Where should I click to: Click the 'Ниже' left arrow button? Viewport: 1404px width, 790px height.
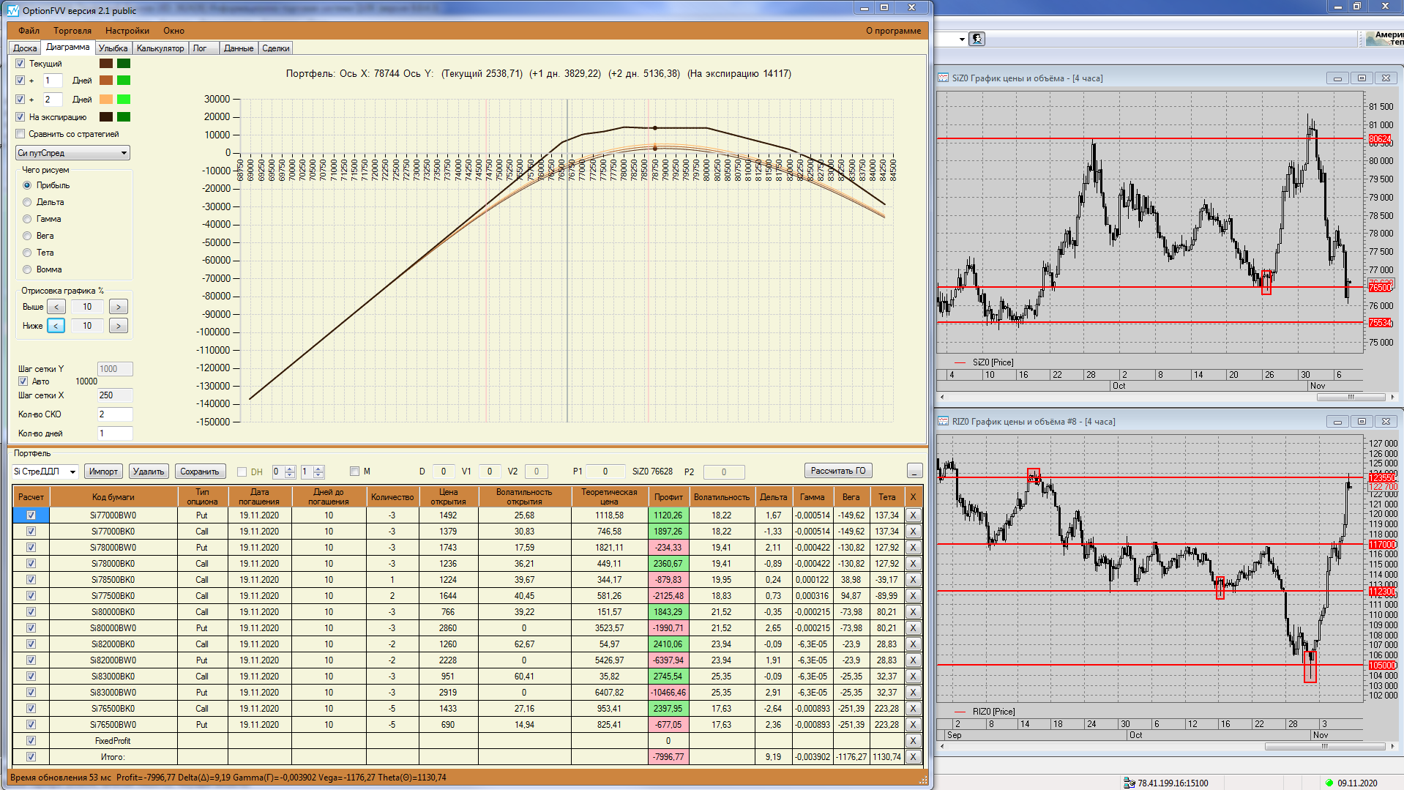click(56, 326)
